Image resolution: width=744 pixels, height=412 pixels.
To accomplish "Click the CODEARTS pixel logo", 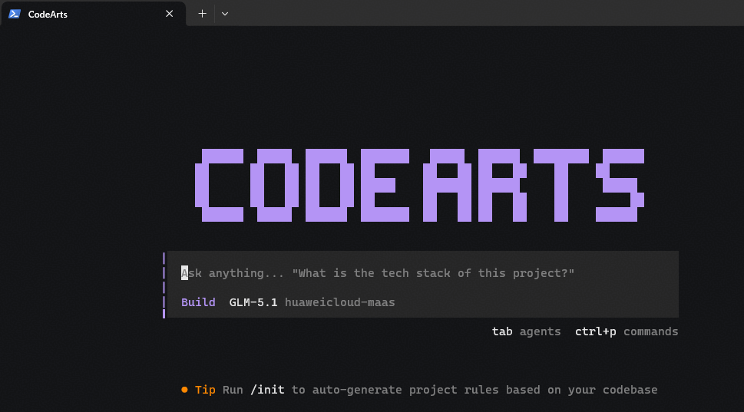I will point(419,185).
